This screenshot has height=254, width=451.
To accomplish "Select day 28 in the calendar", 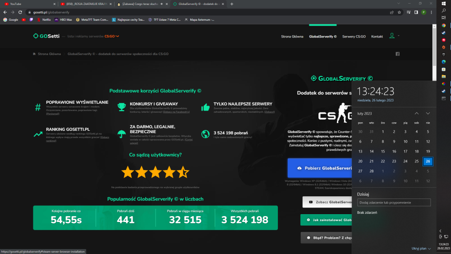I will (371, 171).
